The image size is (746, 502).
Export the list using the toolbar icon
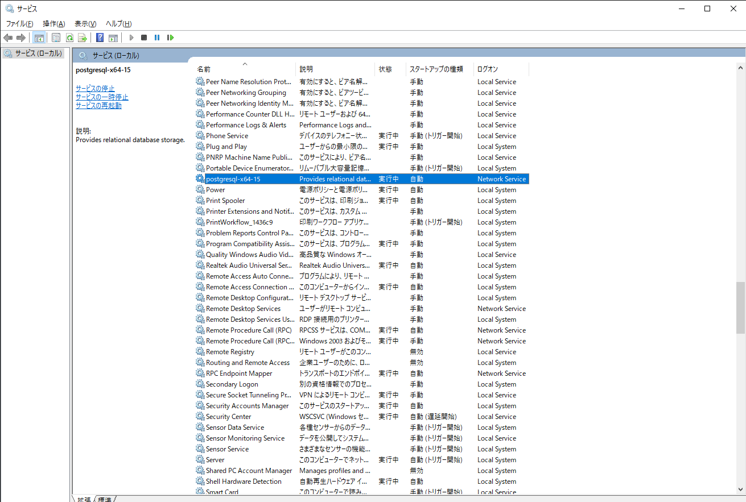coord(83,38)
